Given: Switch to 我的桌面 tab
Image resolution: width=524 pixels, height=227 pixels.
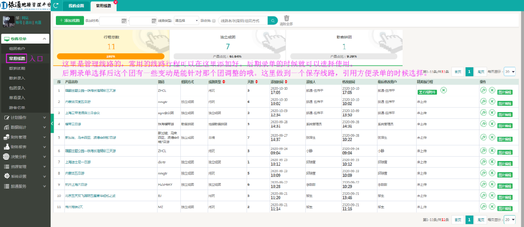Looking at the screenshot, I should tap(76, 6).
